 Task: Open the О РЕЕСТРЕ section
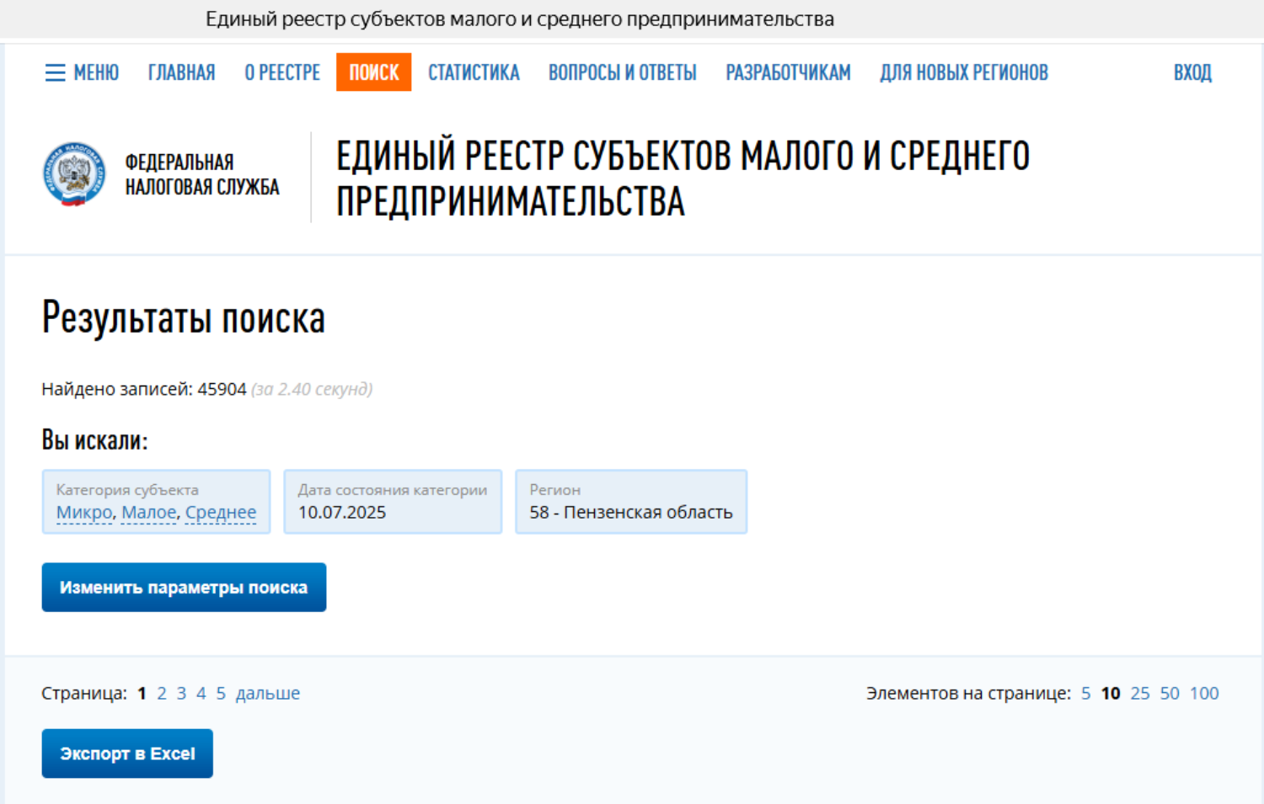click(x=282, y=73)
